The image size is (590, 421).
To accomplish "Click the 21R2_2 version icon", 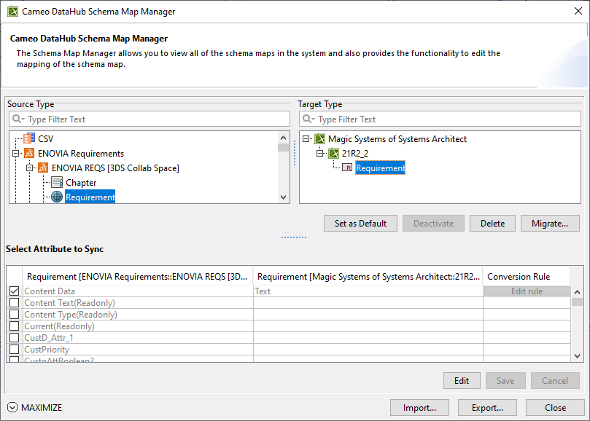I will tap(333, 154).
